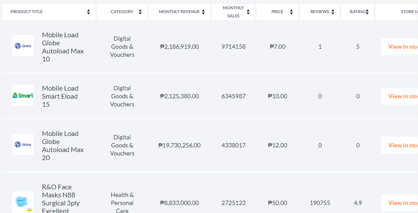
Task: Select Mobile Load Globe Autoload Max 20 title
Action: (x=63, y=146)
